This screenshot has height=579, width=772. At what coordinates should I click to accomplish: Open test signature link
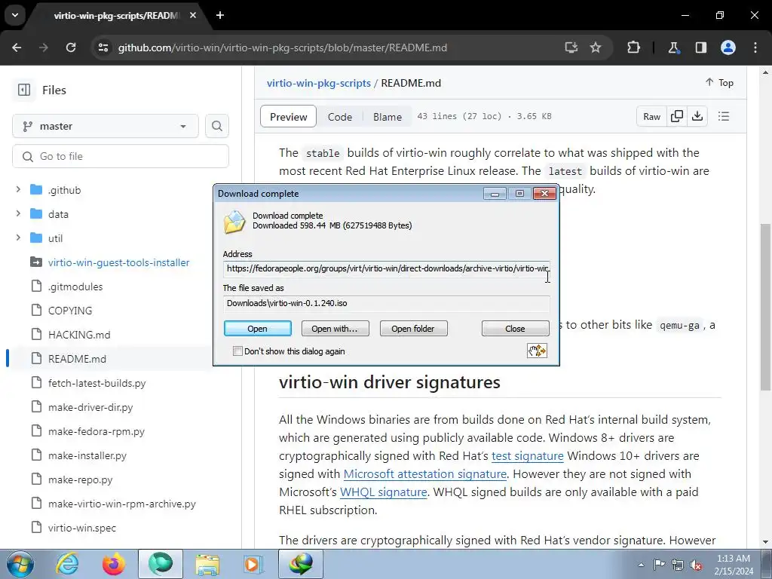tap(527, 456)
